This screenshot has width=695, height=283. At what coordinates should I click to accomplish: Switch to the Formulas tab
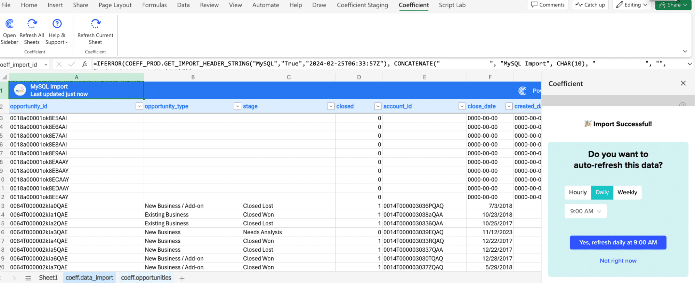tap(154, 5)
